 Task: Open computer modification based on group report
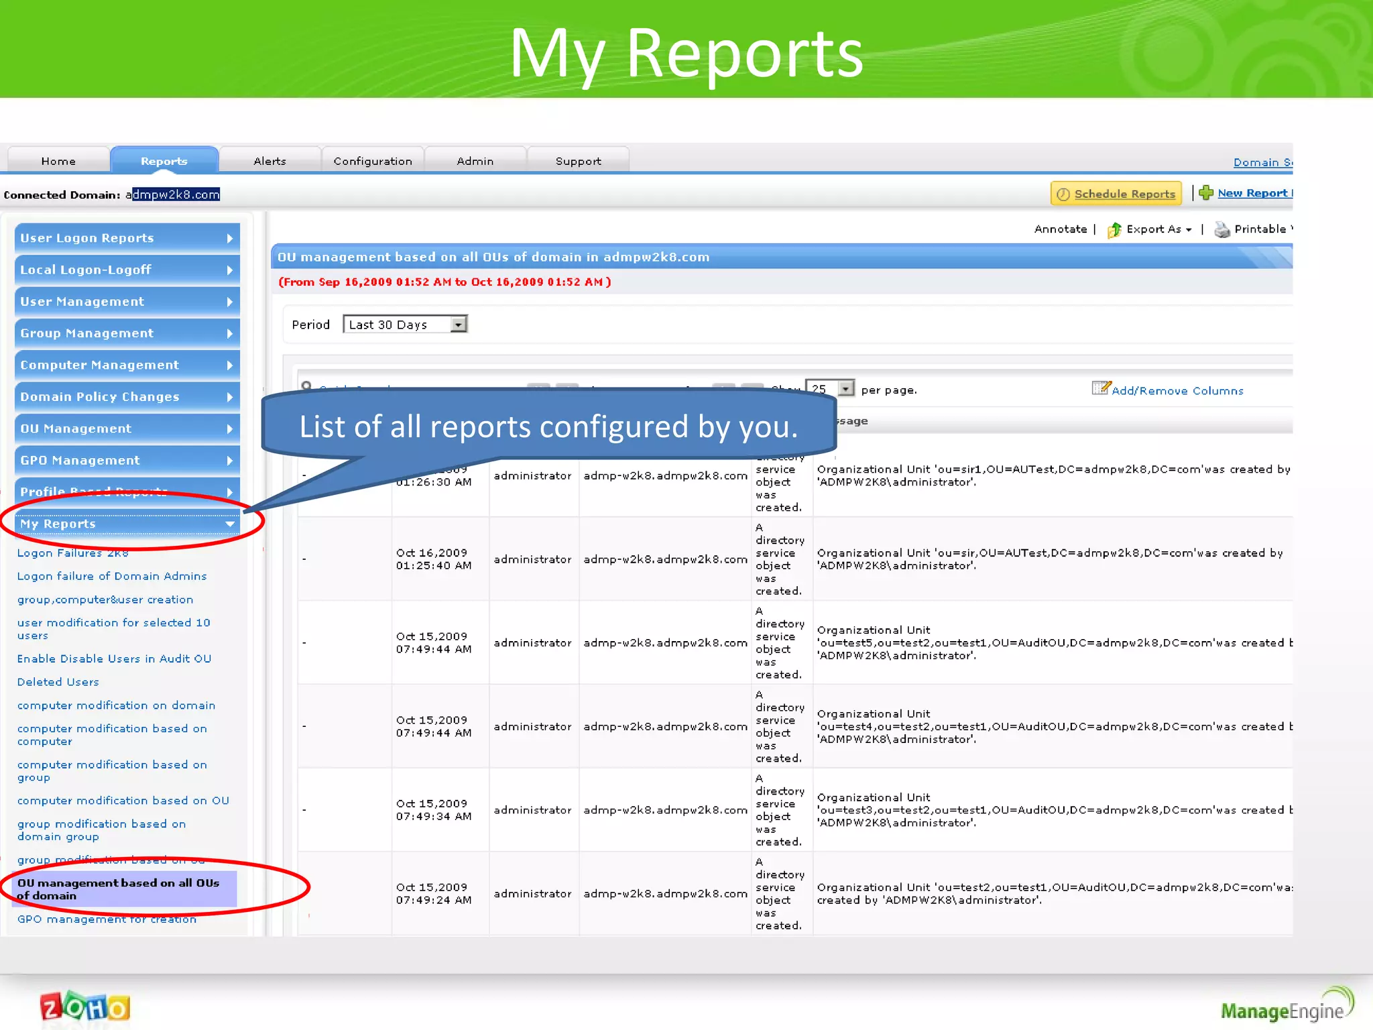pos(112,771)
